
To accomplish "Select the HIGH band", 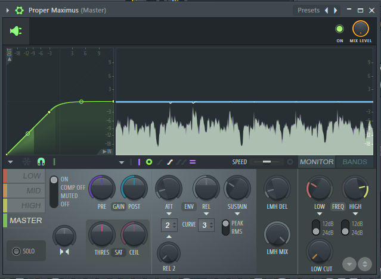I will point(24,206).
